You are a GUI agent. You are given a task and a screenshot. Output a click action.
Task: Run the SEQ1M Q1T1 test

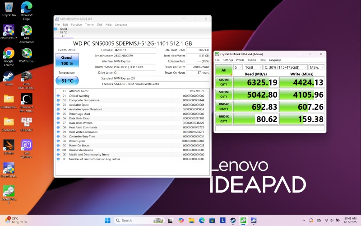coord(224,94)
